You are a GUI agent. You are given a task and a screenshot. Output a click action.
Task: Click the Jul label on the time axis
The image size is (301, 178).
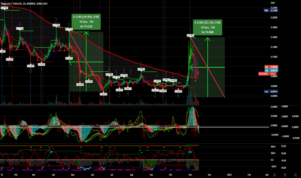click(111, 175)
